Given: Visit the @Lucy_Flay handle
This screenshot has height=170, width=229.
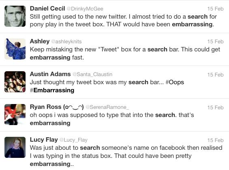Looking at the screenshot, I should tap(73, 140).
